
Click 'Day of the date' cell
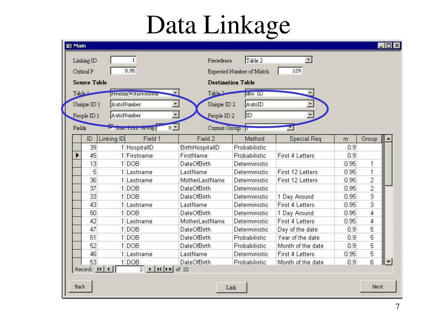pos(305,229)
